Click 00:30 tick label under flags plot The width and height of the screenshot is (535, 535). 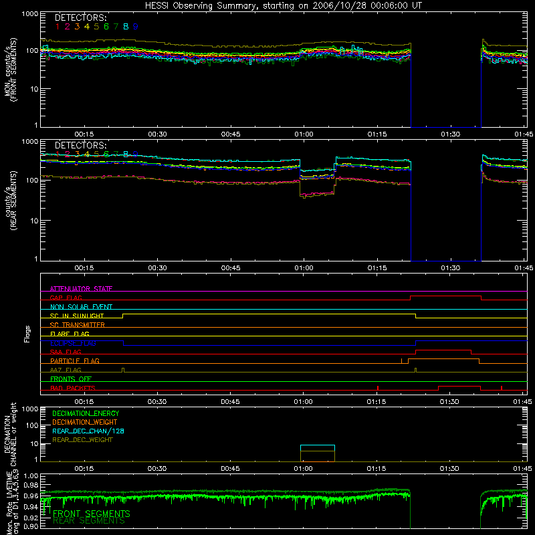point(157,402)
